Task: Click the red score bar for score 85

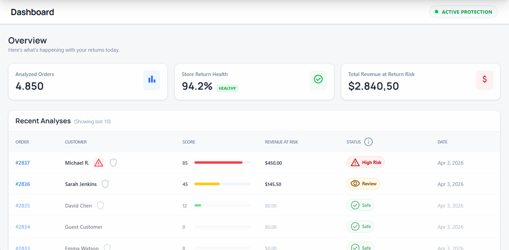Action: (x=218, y=163)
